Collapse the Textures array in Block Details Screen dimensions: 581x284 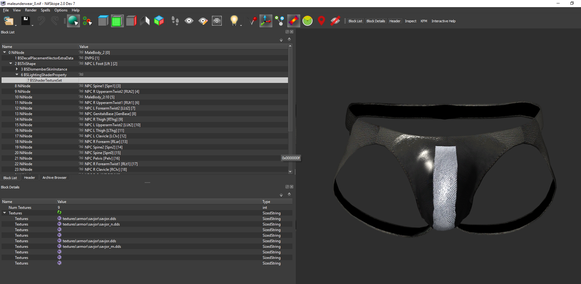5,213
